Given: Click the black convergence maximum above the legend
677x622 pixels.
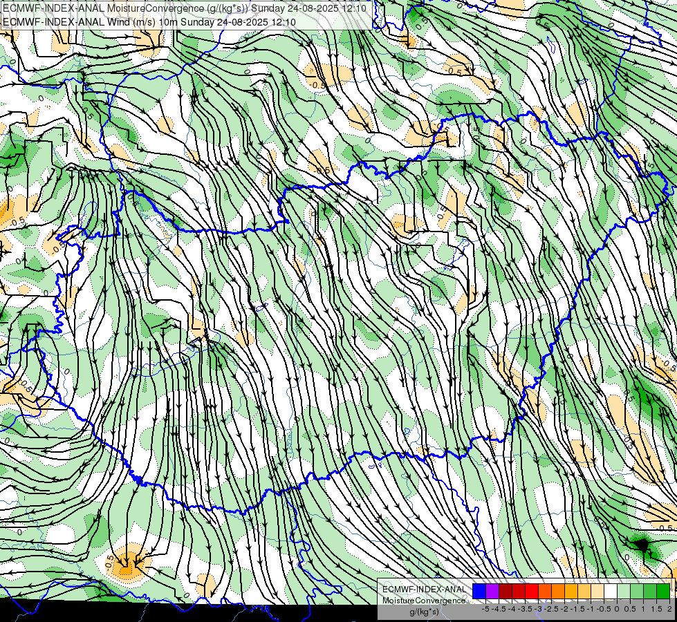Looking at the screenshot, I should pos(642,545).
